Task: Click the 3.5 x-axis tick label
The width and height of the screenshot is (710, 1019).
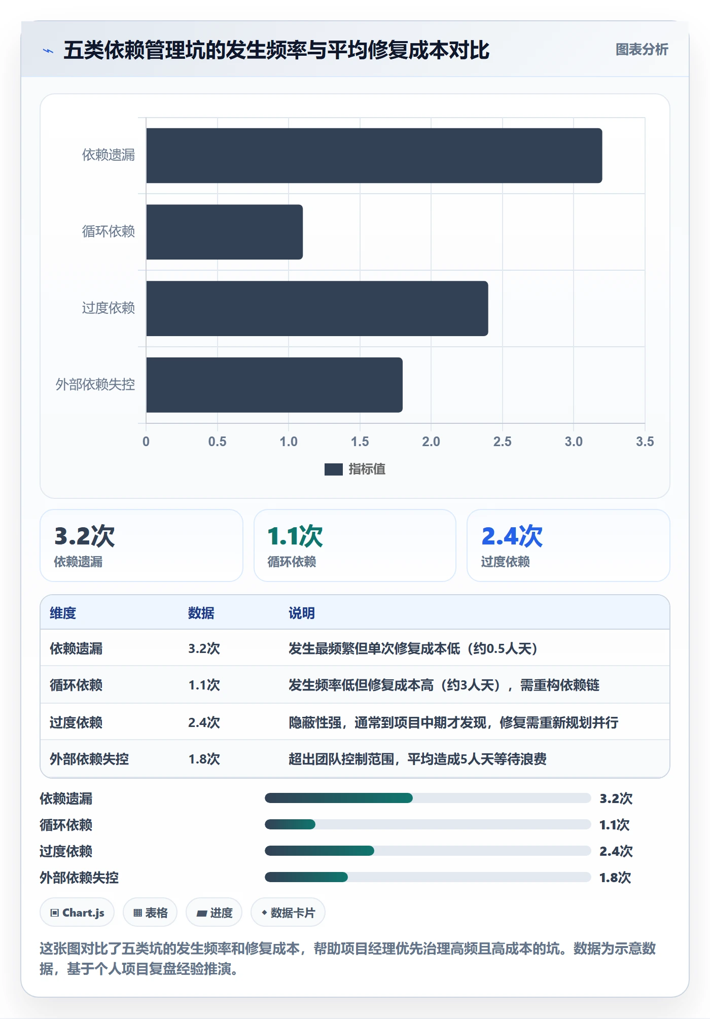Action: (x=645, y=442)
